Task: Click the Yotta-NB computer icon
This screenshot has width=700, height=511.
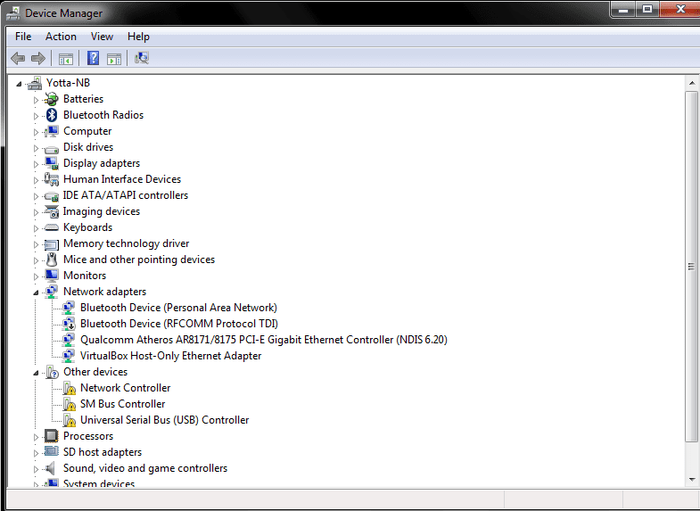Action: point(35,83)
